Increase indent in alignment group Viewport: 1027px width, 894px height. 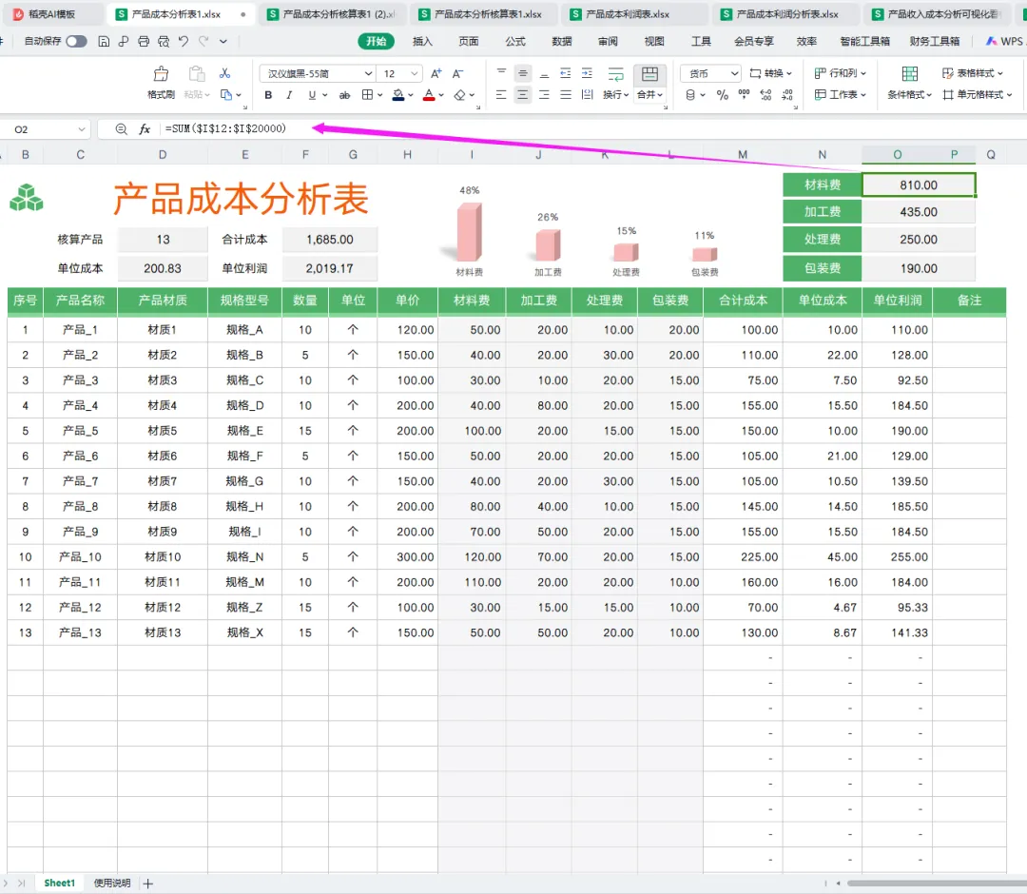(x=588, y=73)
